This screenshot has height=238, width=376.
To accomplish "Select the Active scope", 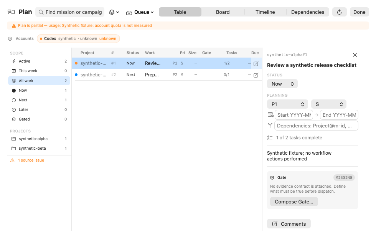I will tap(39, 61).
